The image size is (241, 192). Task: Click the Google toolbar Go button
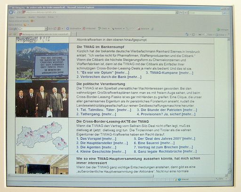50,29
